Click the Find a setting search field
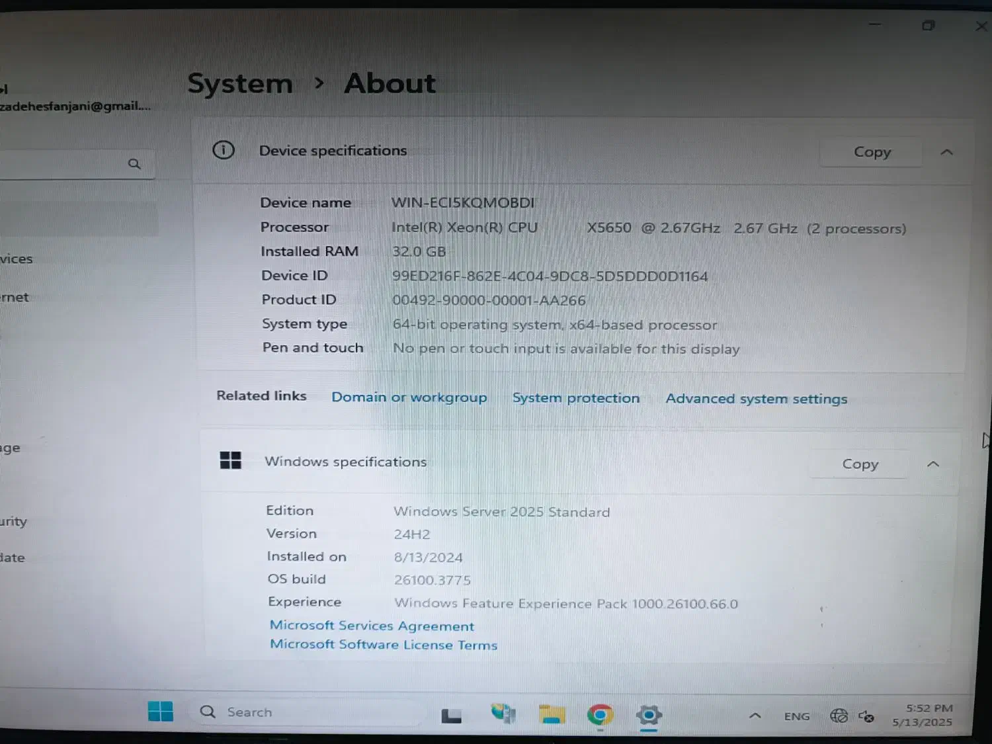 point(76,164)
